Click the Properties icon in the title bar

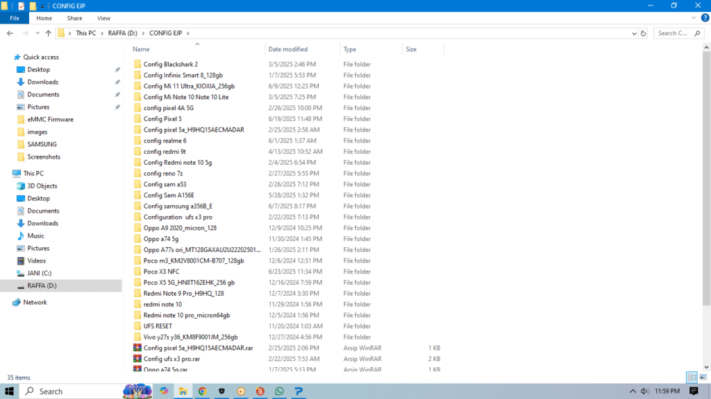[21, 6]
